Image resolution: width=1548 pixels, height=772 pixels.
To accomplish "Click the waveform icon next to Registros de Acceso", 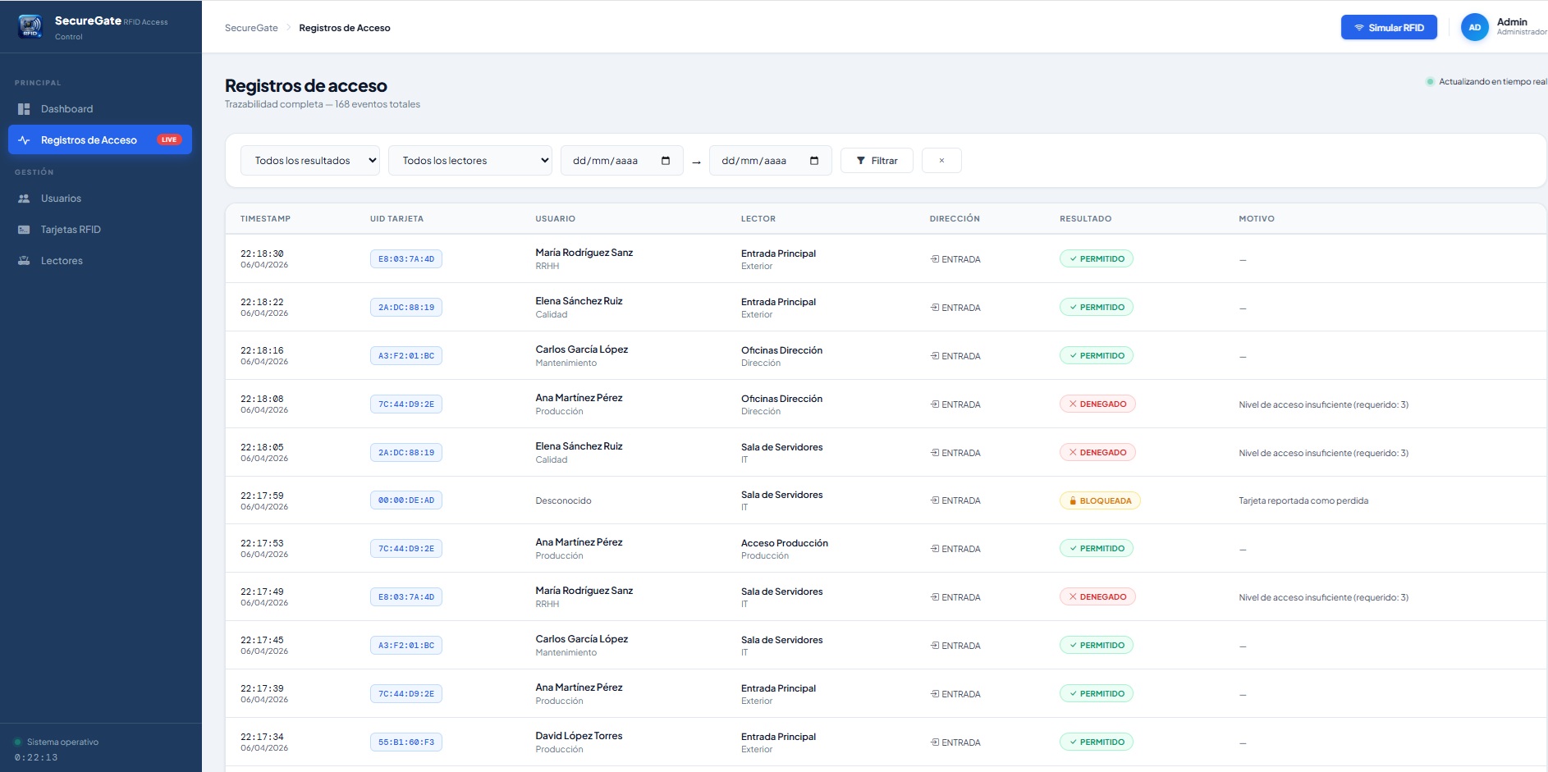I will [24, 139].
